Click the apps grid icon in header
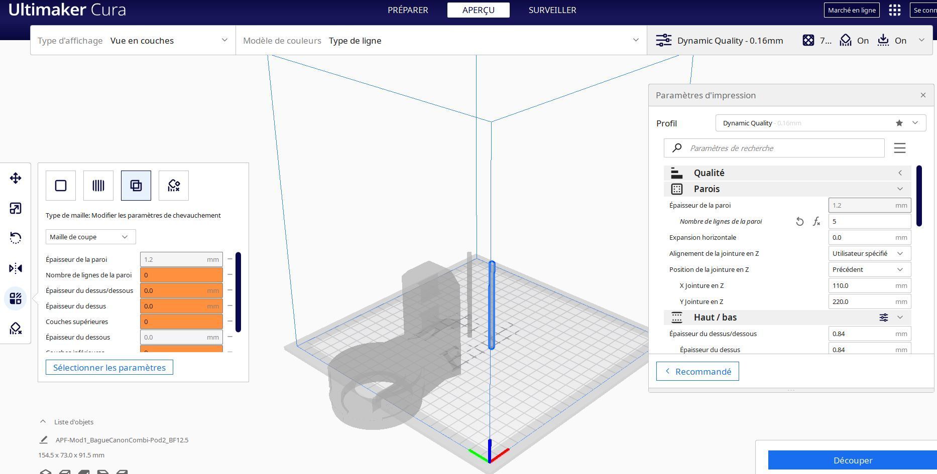The height and width of the screenshot is (474, 937). (x=894, y=10)
